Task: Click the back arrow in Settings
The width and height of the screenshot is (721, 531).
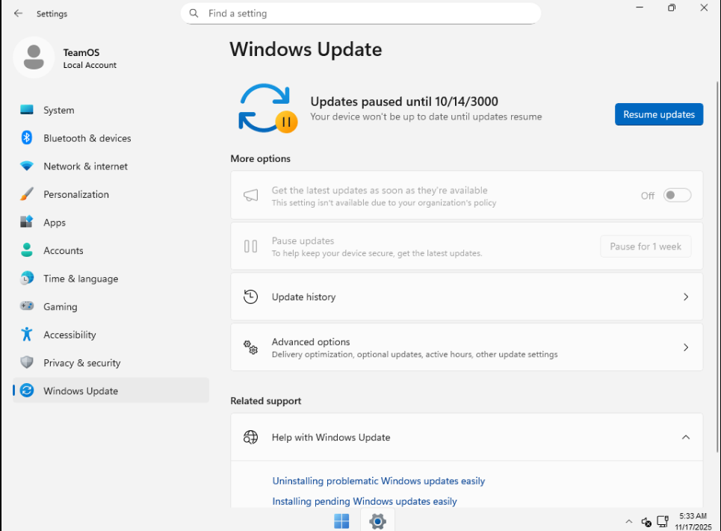Action: (x=18, y=13)
